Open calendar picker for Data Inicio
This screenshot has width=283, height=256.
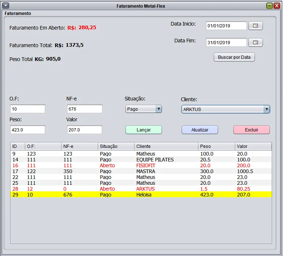pos(255,26)
